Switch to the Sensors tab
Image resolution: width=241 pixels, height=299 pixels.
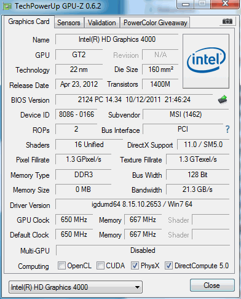click(x=69, y=23)
